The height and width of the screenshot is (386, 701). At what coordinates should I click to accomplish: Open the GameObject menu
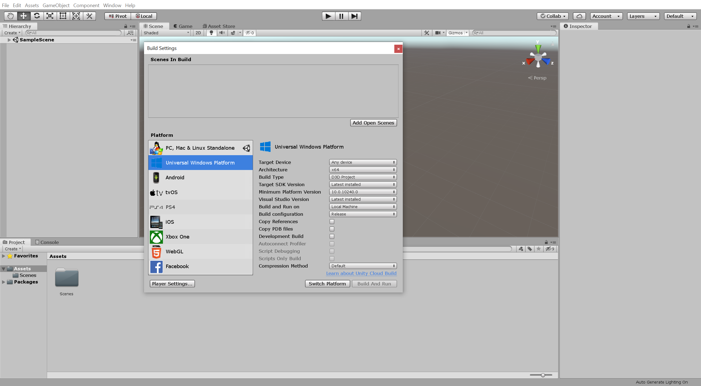click(56, 5)
